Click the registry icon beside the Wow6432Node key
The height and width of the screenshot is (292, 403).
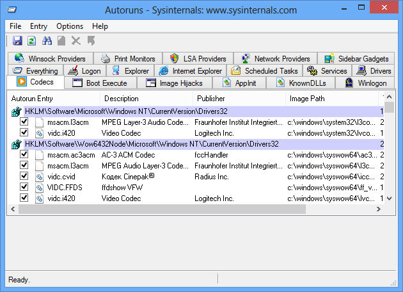pyautogui.click(x=17, y=144)
